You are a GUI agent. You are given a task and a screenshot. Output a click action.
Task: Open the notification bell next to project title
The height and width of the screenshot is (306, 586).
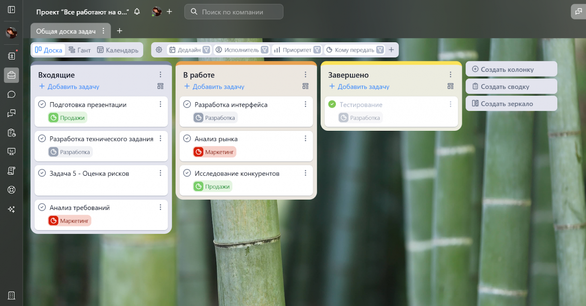coord(137,12)
